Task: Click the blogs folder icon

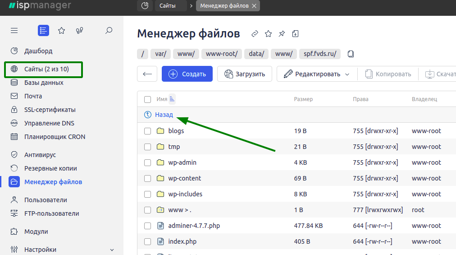Action: [160, 130]
